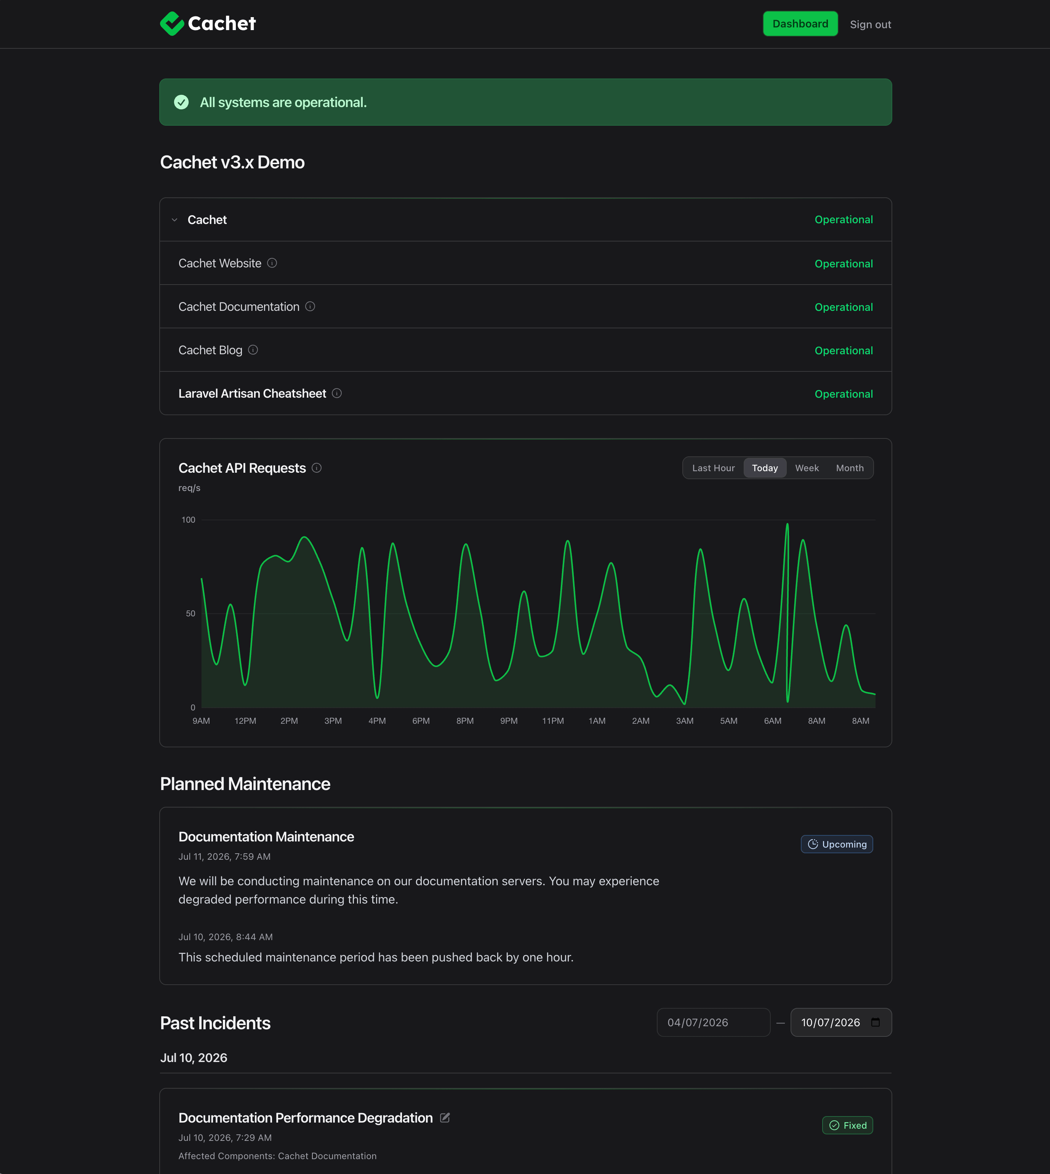Show info for Cachet Blog
The width and height of the screenshot is (1050, 1174).
[253, 350]
